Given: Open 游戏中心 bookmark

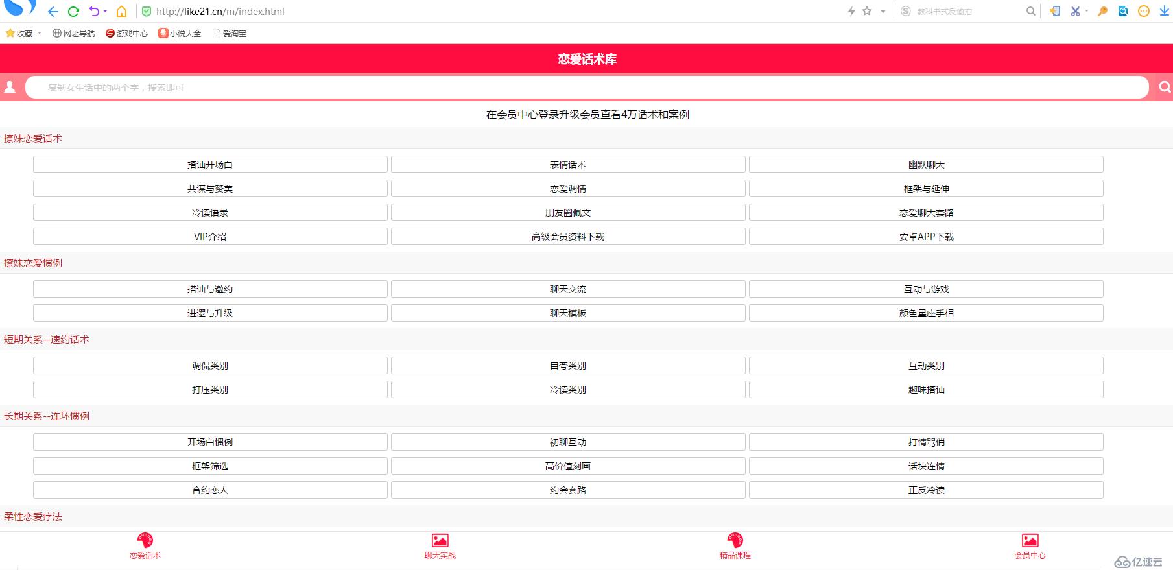Looking at the screenshot, I should tap(126, 33).
